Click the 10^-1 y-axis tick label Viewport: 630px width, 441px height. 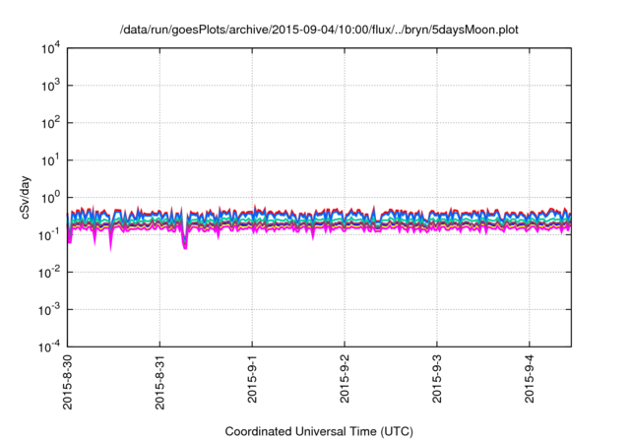[x=49, y=235]
